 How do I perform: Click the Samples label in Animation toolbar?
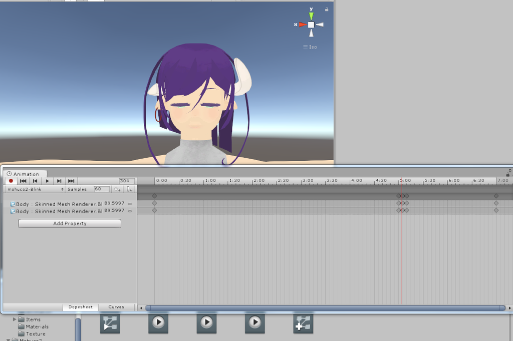[77, 189]
